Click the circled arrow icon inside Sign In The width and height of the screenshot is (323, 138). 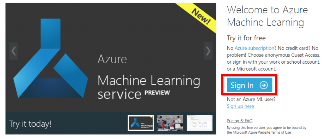click(263, 85)
